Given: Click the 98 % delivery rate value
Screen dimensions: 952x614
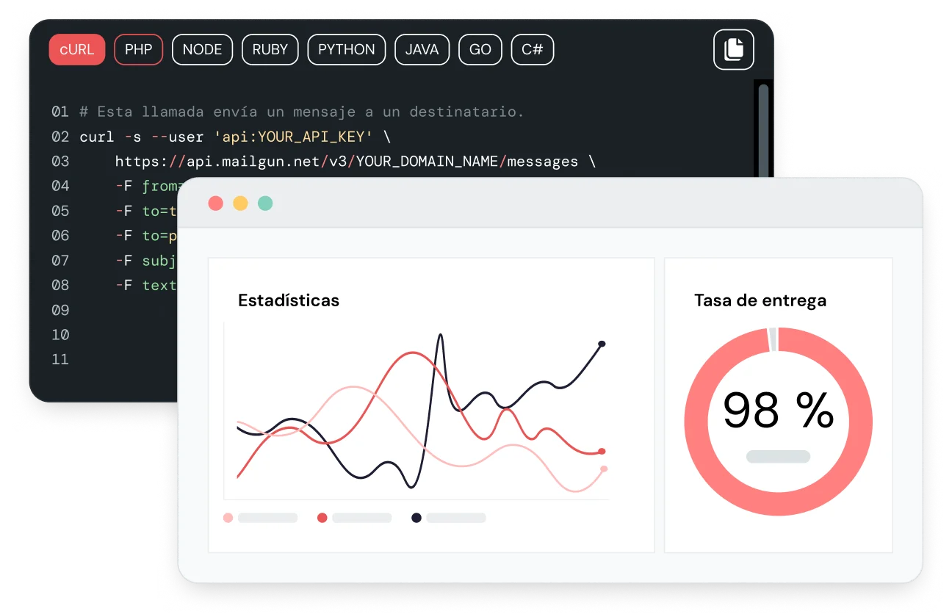Looking at the screenshot, I should [779, 411].
